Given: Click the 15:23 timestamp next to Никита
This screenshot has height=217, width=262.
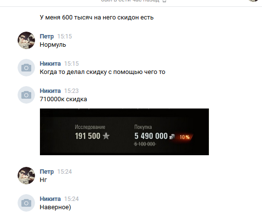Looking at the screenshot, I should coord(72,91).
